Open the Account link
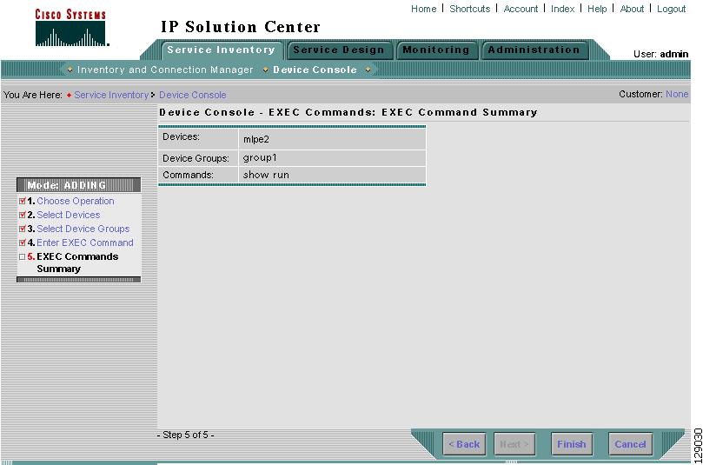This screenshot has height=465, width=703. (521, 9)
